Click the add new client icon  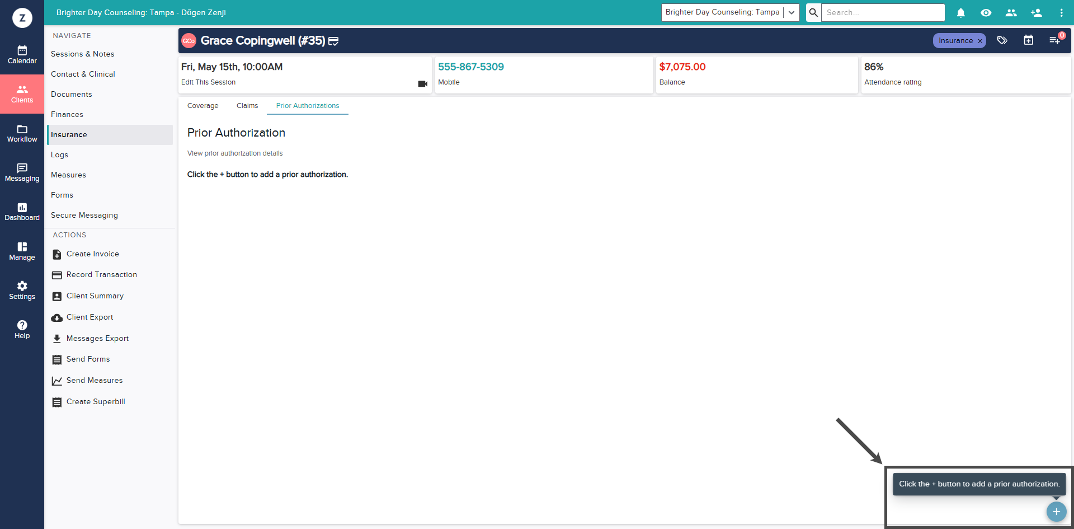[x=1036, y=12]
